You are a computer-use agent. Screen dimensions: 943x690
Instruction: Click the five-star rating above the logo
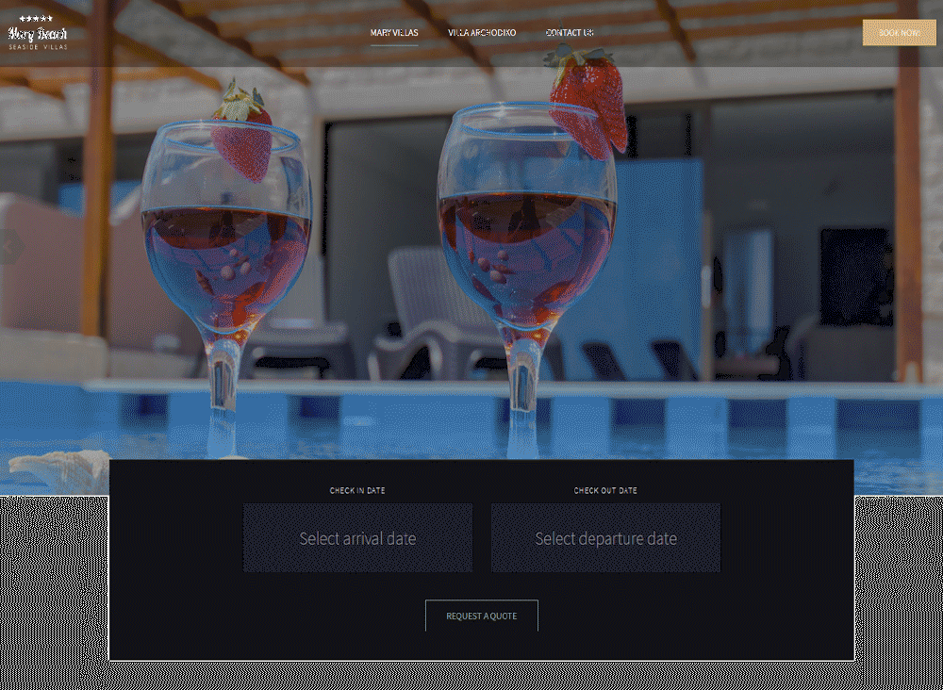tap(36, 19)
